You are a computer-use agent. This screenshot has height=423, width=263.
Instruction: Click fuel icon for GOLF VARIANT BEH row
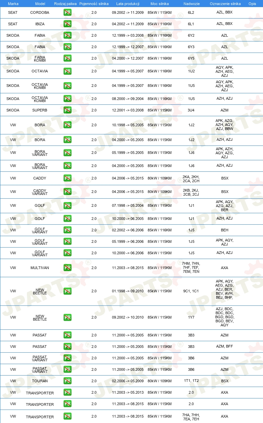[x=67, y=230]
